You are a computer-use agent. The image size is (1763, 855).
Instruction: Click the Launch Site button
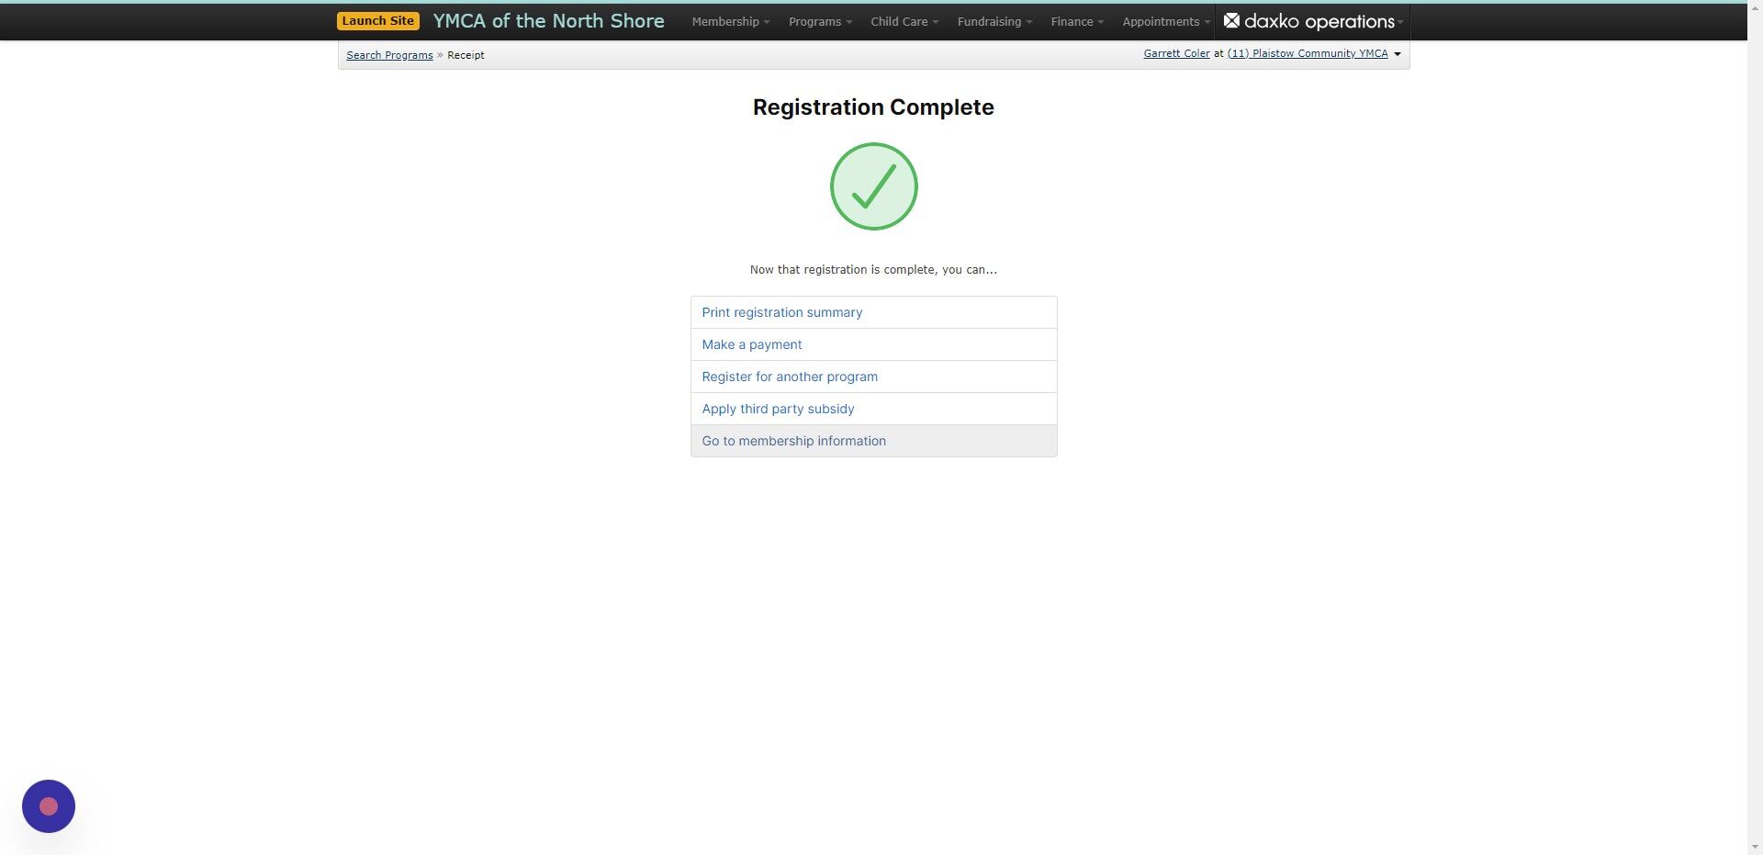tap(377, 21)
